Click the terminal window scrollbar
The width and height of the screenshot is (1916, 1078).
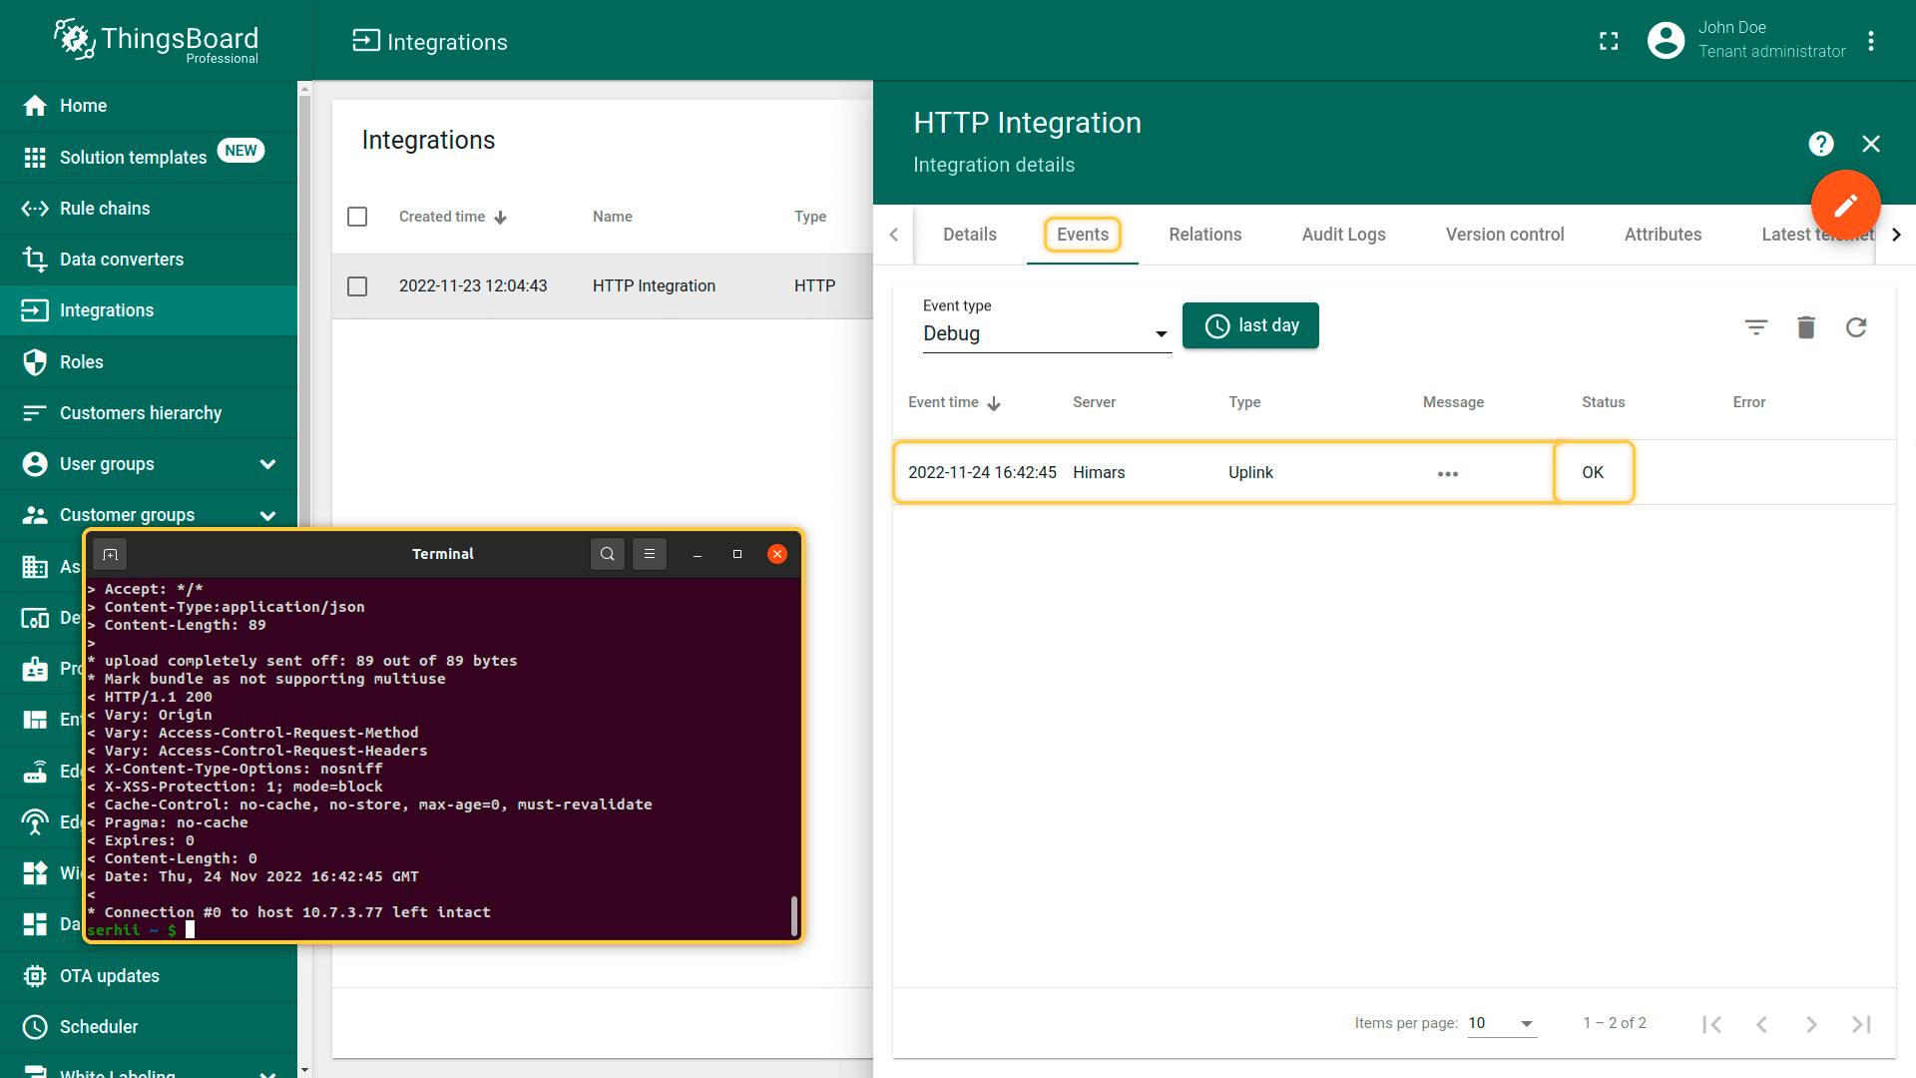coord(794,914)
